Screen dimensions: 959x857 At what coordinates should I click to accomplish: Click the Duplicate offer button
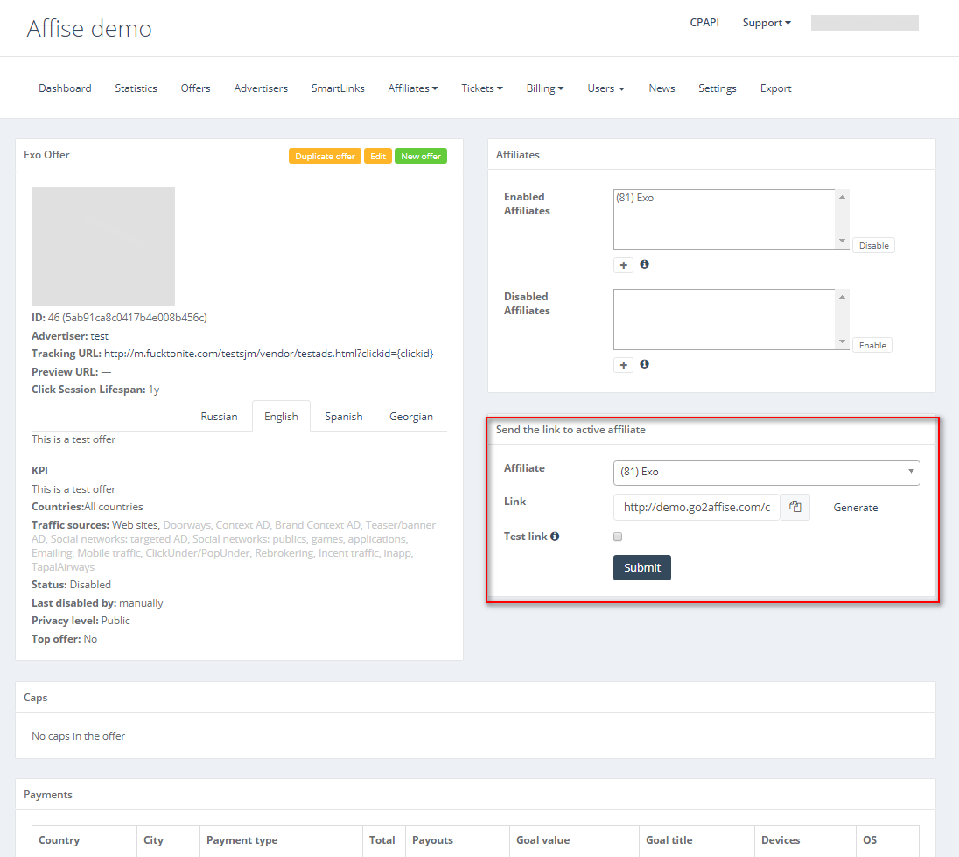click(325, 157)
